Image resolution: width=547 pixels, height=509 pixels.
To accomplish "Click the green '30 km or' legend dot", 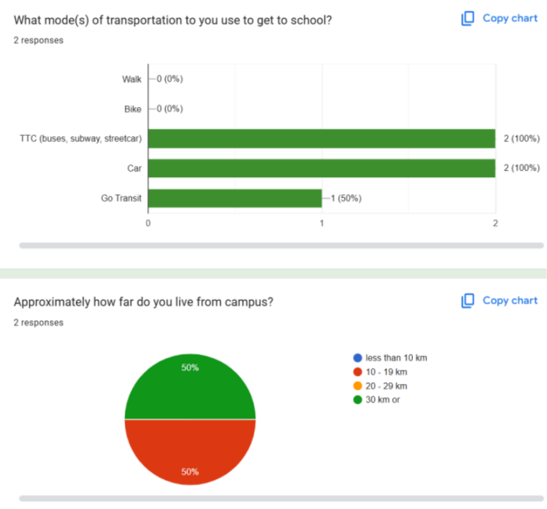I will tap(357, 400).
